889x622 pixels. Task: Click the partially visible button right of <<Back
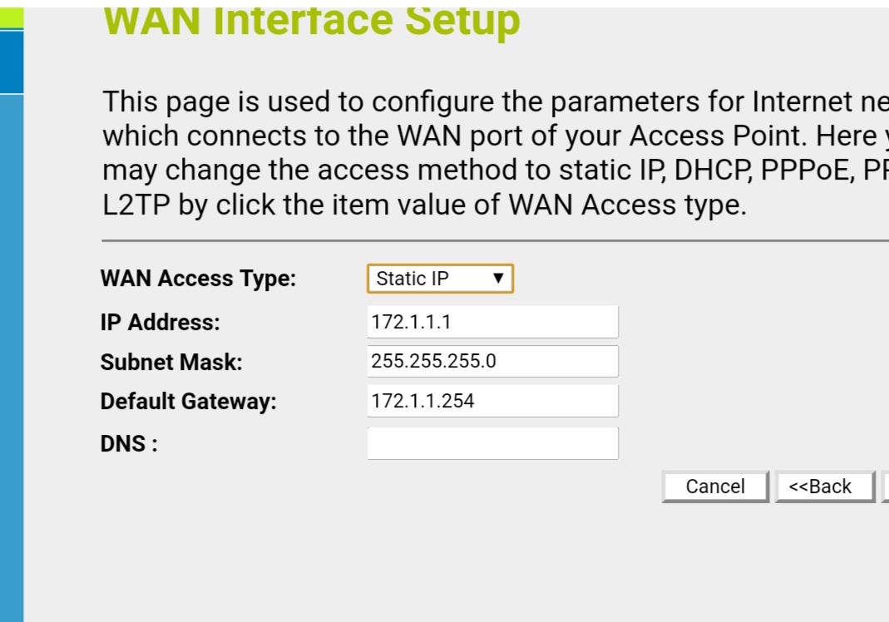tap(885, 486)
